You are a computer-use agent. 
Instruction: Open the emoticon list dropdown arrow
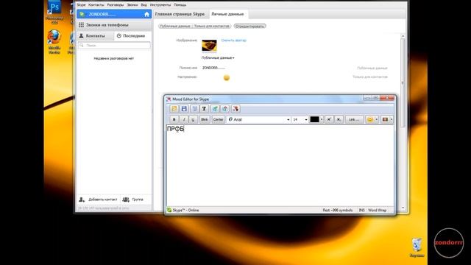pos(376,119)
